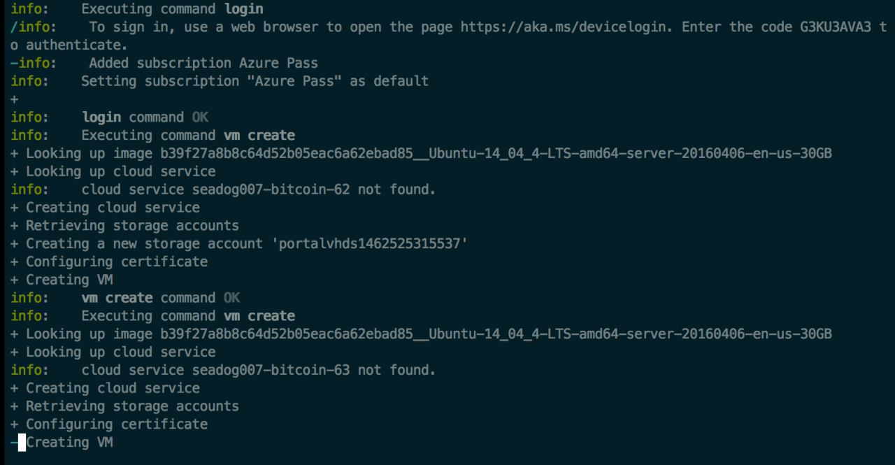Click storage account name 'portalvhds1462525315537'
The height and width of the screenshot is (465, 895).
373,244
